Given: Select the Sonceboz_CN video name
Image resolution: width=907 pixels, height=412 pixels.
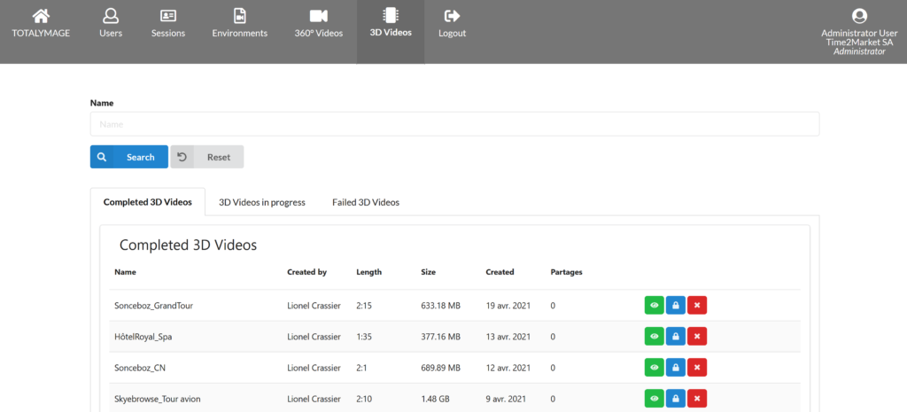Looking at the screenshot, I should pos(141,368).
